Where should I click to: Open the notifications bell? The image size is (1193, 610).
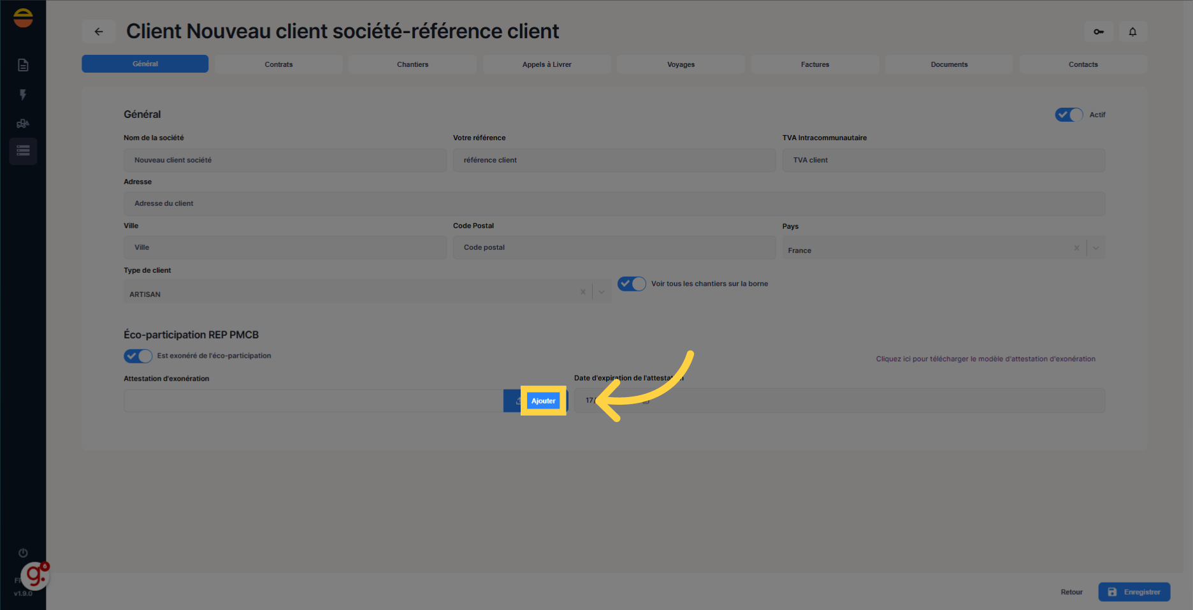point(1132,31)
